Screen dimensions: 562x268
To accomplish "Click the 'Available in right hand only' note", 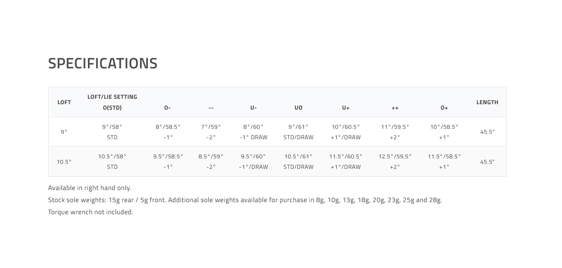I will 90,188.
